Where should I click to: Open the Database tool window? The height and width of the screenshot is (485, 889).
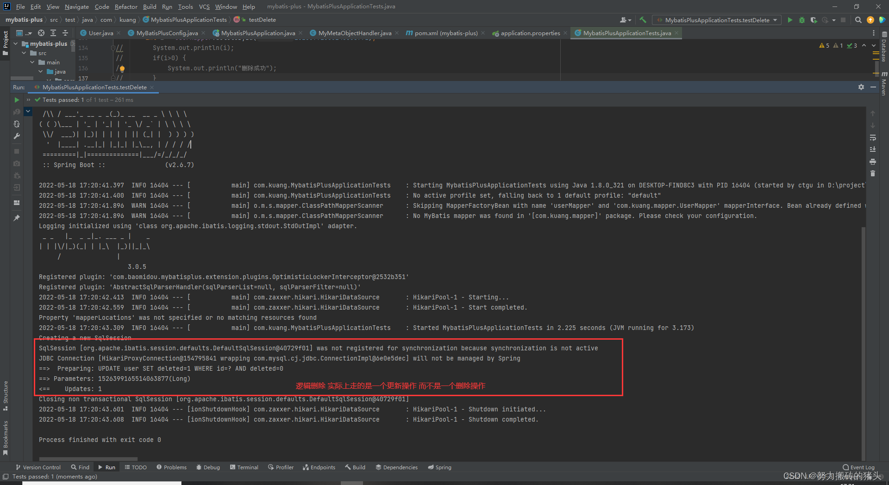pos(884,47)
